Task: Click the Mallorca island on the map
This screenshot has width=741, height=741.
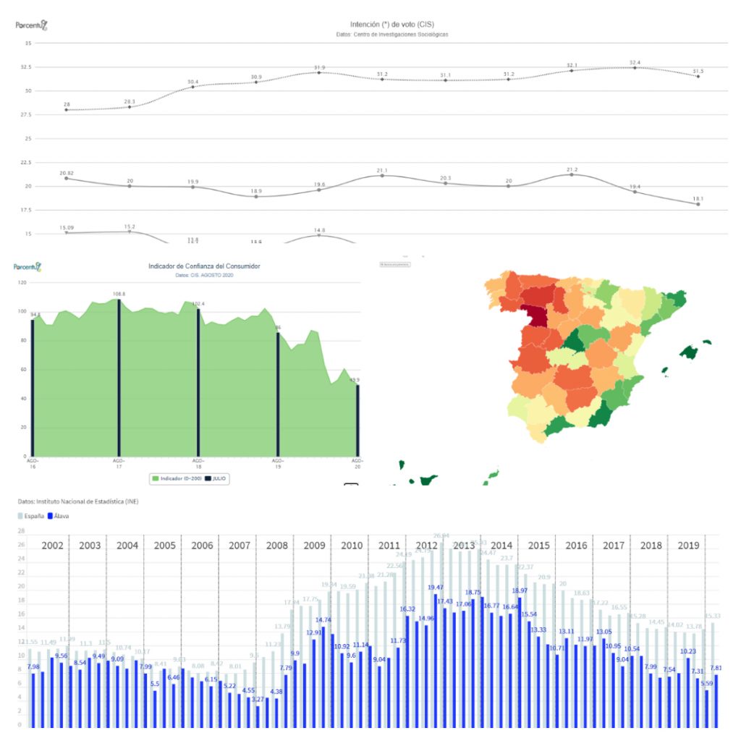Action: tap(689, 352)
